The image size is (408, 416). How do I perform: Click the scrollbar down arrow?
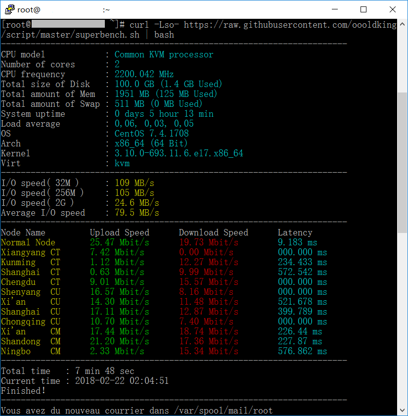tap(403, 411)
